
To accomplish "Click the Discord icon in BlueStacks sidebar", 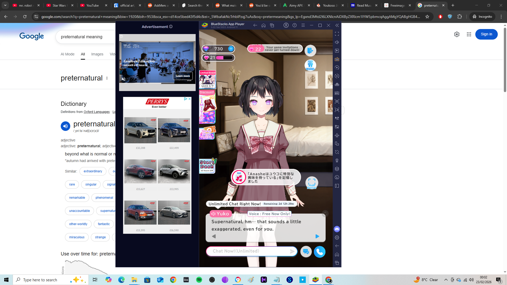I will pyautogui.click(x=337, y=229).
